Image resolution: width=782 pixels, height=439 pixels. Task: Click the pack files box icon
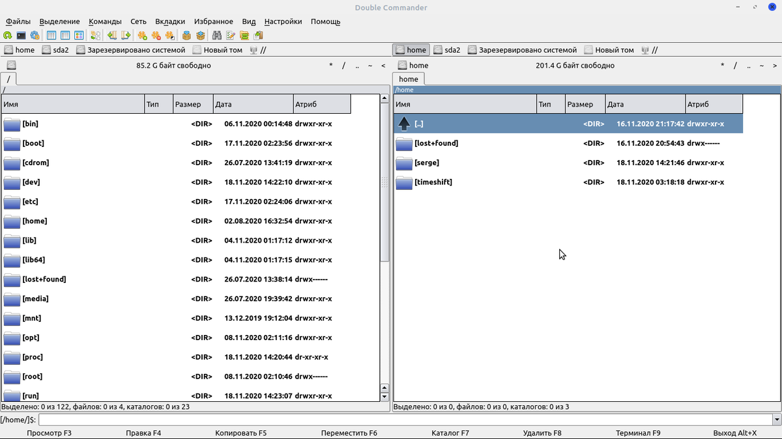pyautogui.click(x=187, y=36)
